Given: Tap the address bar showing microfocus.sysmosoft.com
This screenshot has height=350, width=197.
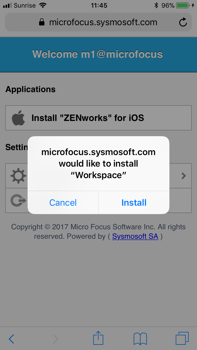Looking at the screenshot, I should coord(102,22).
